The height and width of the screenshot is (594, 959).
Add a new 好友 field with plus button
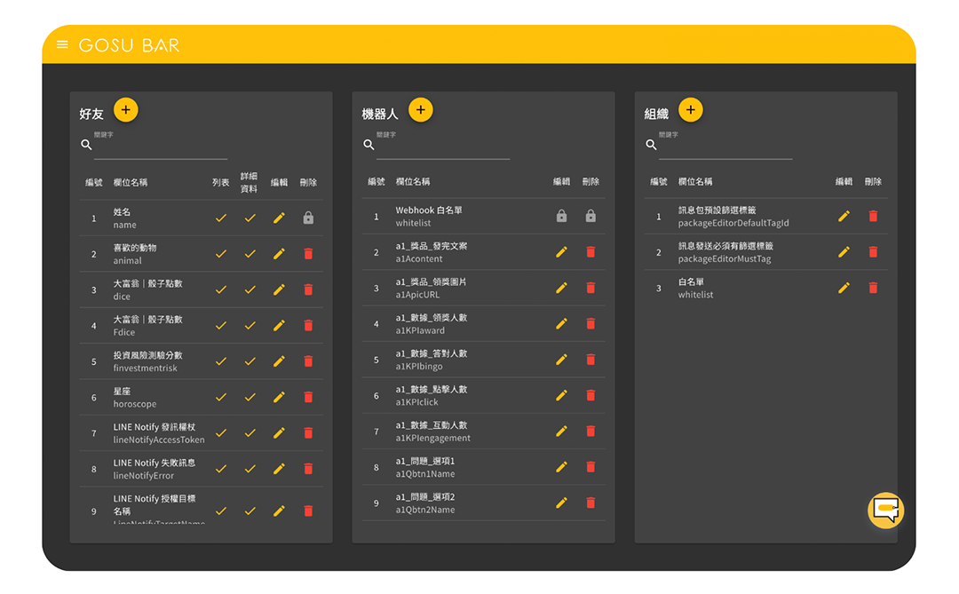(126, 110)
